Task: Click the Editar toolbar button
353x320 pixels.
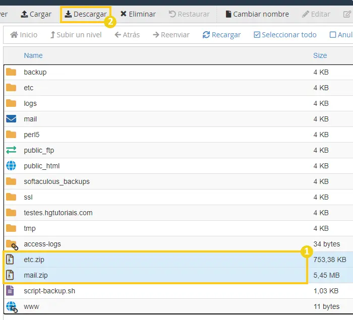Action: [316, 14]
